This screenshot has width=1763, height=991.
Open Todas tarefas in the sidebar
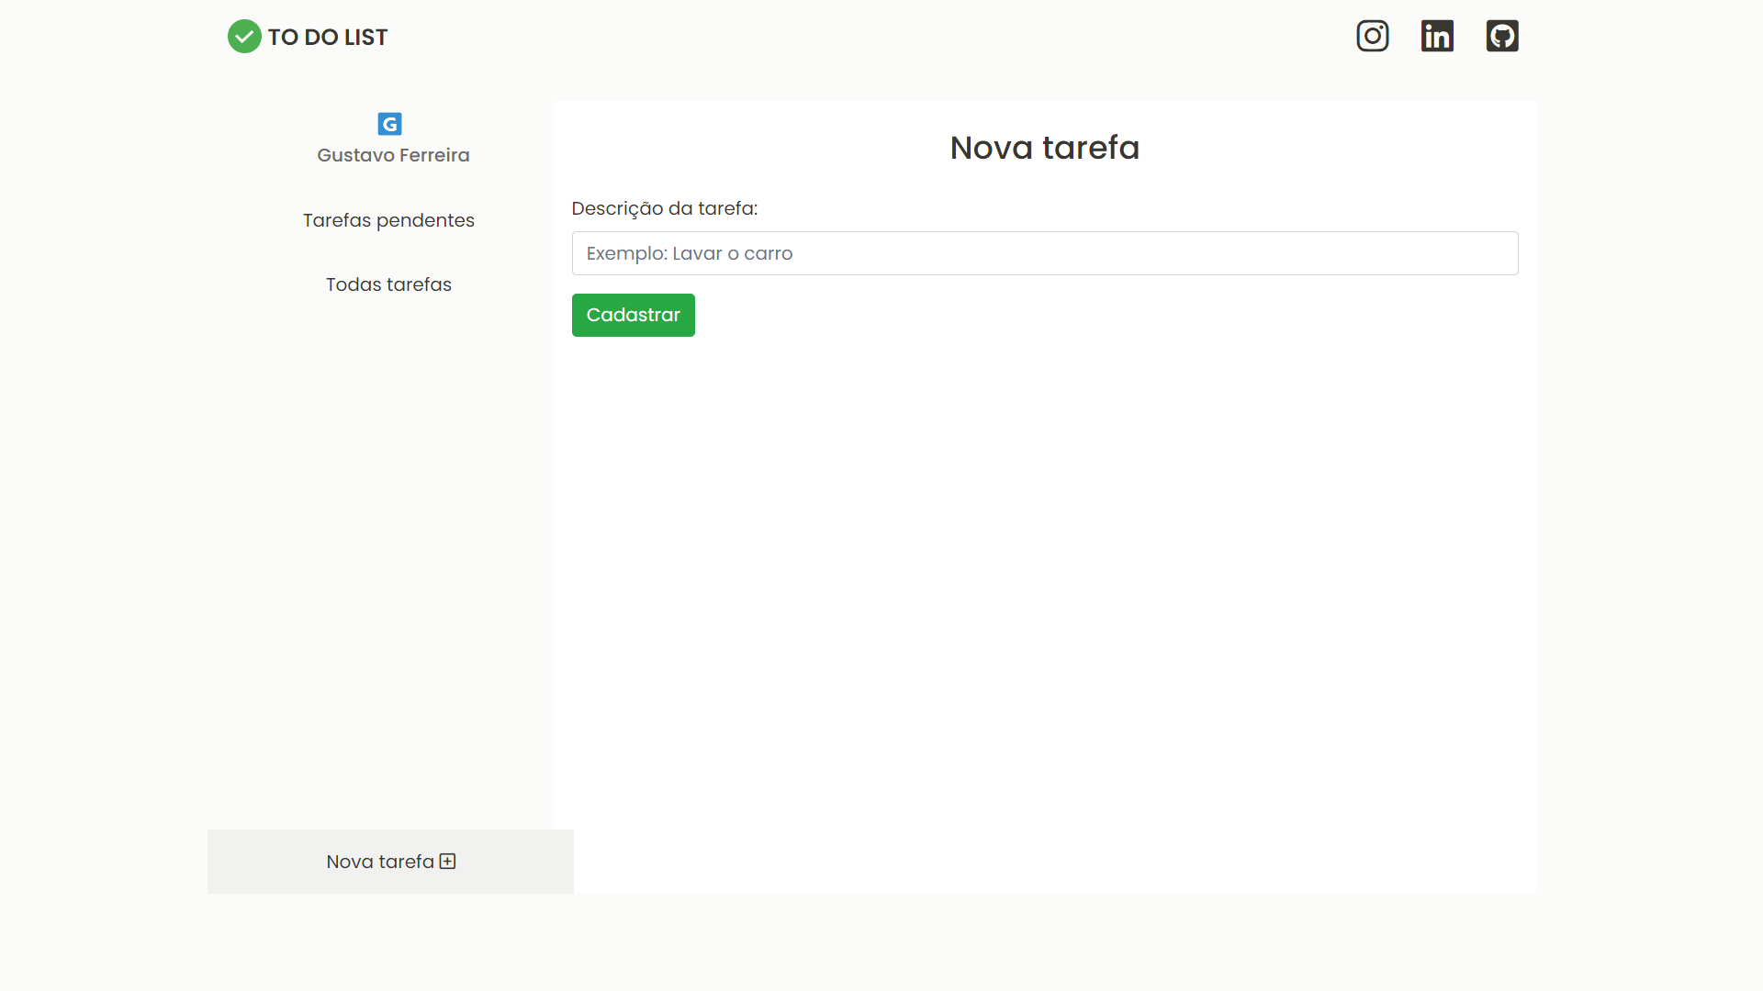click(388, 284)
